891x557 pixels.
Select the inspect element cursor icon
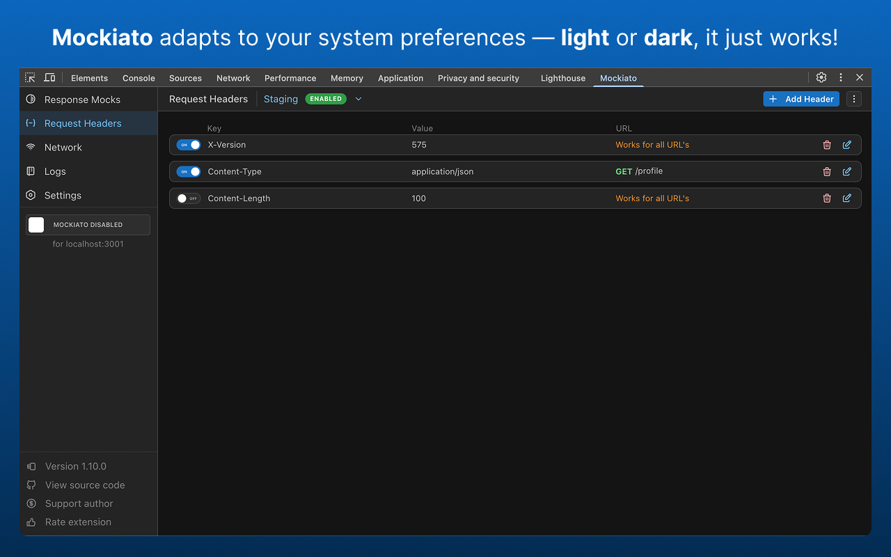coord(30,77)
